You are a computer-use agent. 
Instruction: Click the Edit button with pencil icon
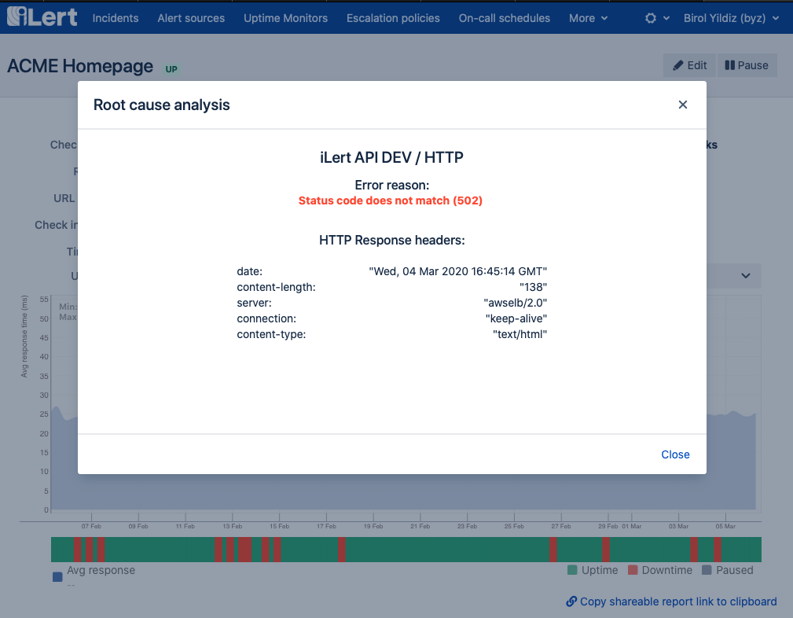(689, 65)
